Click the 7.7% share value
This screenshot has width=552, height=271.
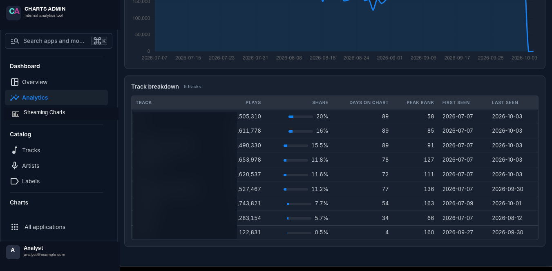[322, 204]
